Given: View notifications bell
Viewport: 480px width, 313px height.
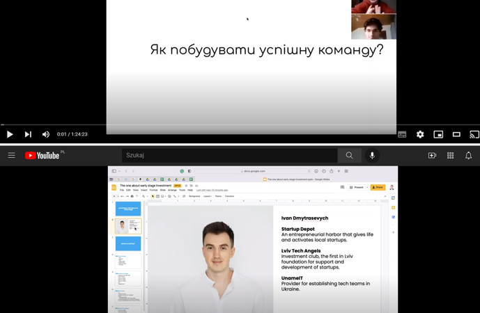Looking at the screenshot, I should 468,156.
